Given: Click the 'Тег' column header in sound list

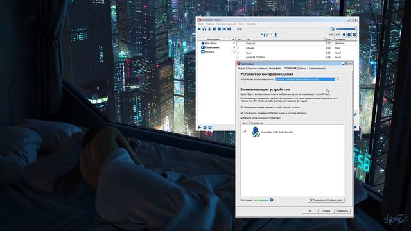Looking at the screenshot, I should click(284, 39).
